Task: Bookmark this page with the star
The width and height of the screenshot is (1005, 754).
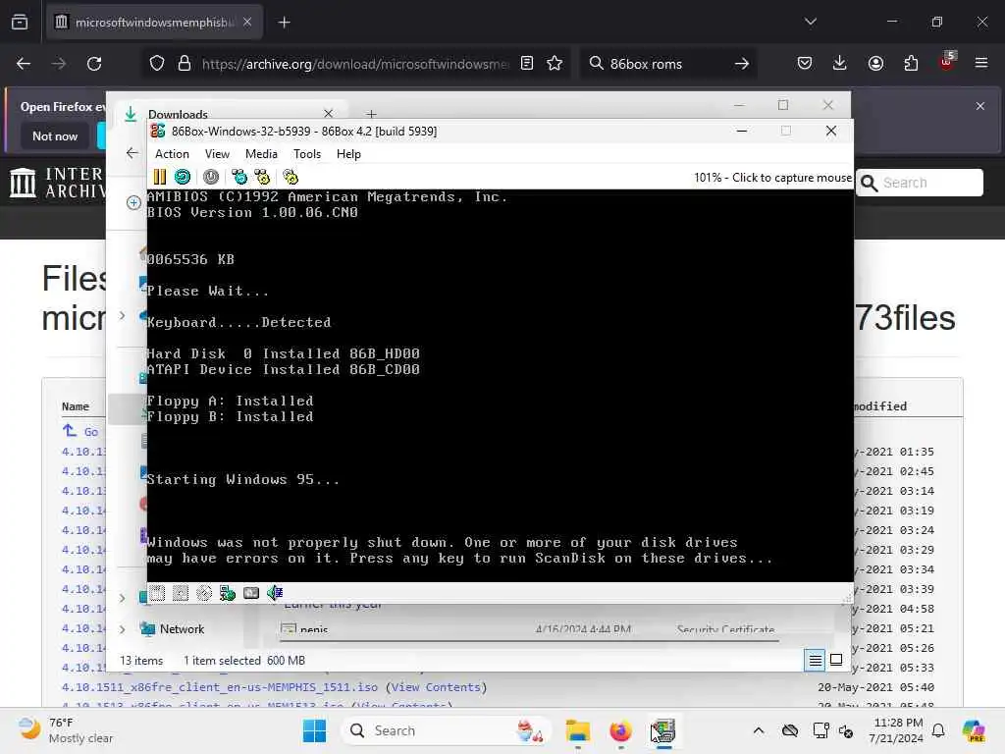Action: [555, 64]
